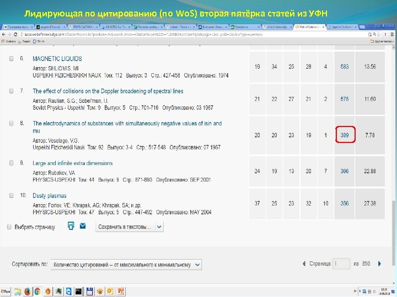Click average per year value 22.88
The height and width of the screenshot is (297, 397).
point(369,171)
